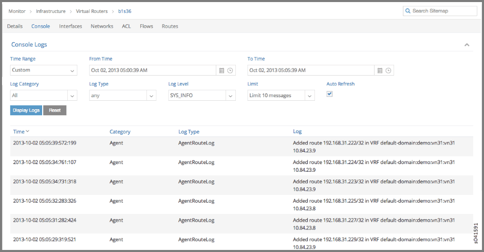Sort logs by the Time column arrow
484x252 pixels.
27,132
